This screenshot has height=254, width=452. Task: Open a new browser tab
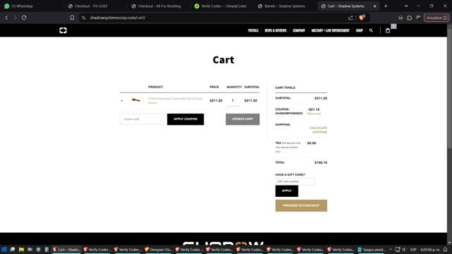386,6
